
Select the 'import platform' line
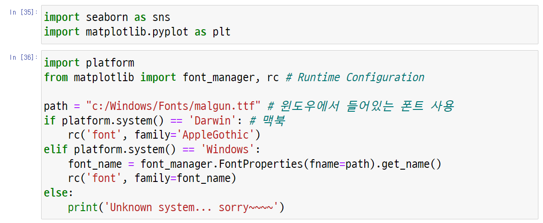click(89, 63)
